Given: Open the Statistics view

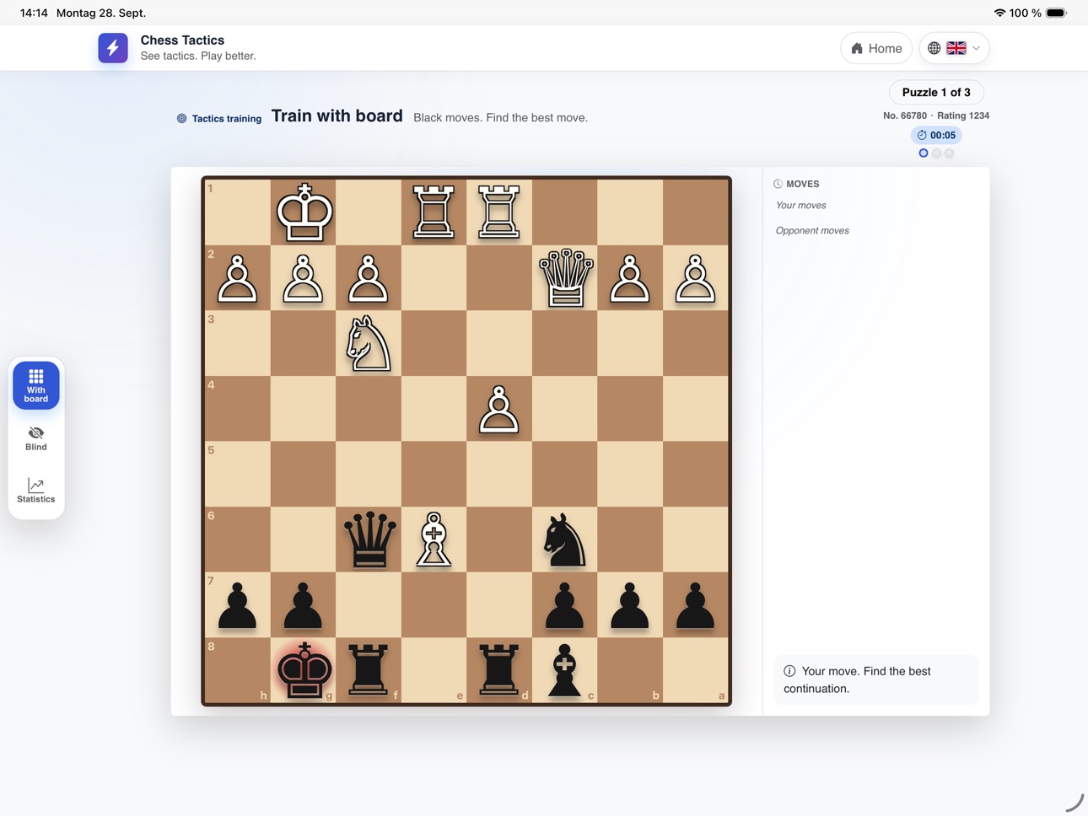Looking at the screenshot, I should tap(36, 491).
